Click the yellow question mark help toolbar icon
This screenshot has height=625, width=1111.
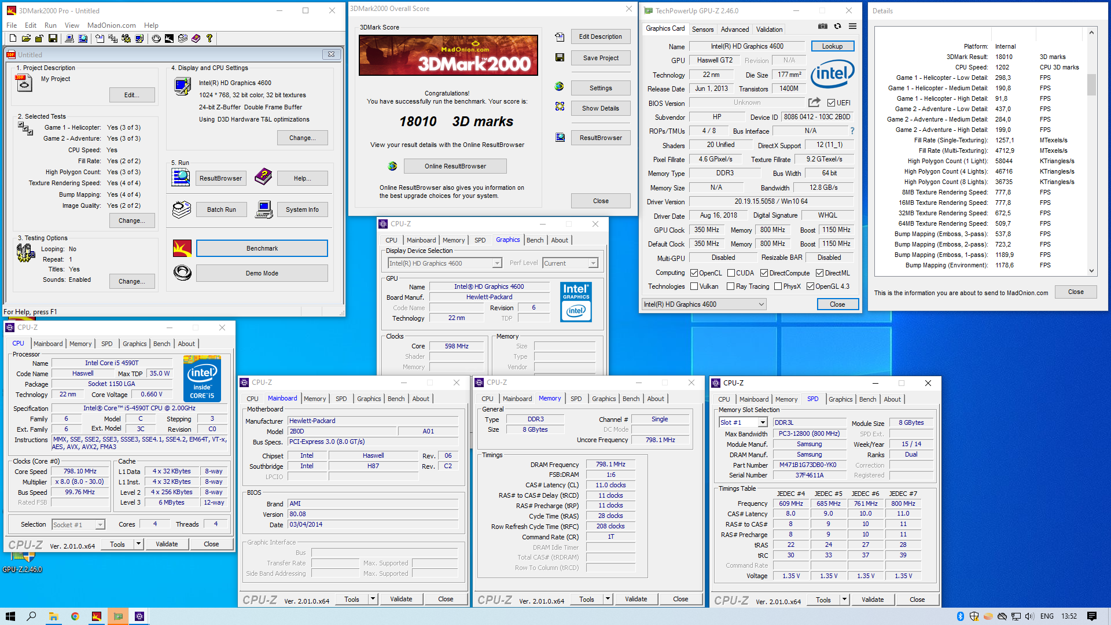click(x=209, y=38)
